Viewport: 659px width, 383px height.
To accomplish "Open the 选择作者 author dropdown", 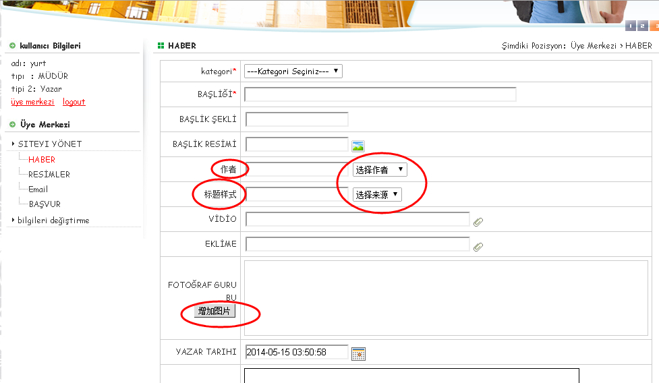I will (380, 170).
